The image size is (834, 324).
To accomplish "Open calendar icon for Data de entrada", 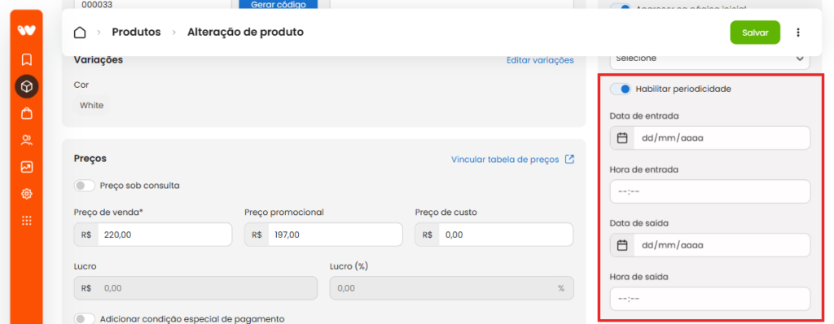I will pos(622,138).
